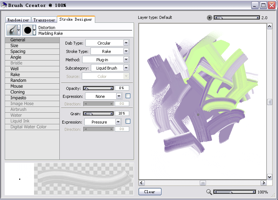Expand the Method dropdown
Screen dimensions: 278x200
126,60
